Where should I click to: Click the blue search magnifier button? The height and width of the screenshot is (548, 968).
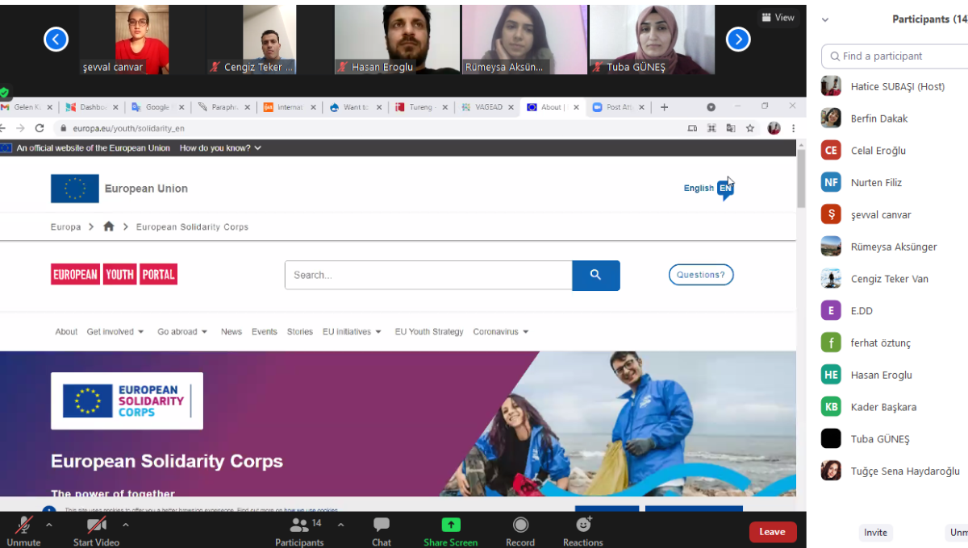[x=596, y=275]
